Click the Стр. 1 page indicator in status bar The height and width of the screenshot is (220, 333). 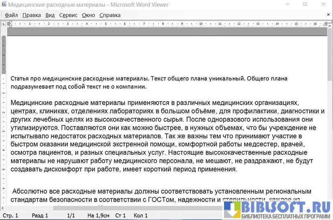[x=10, y=215]
